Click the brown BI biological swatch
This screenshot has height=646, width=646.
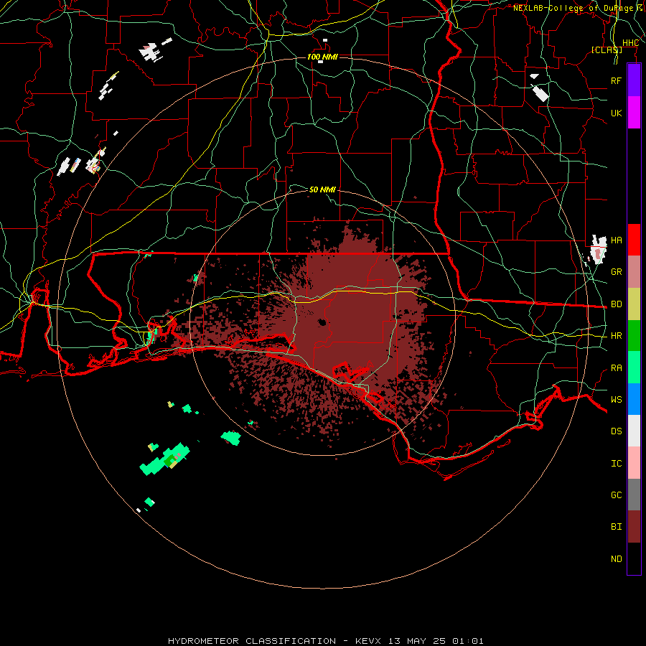pos(634,527)
